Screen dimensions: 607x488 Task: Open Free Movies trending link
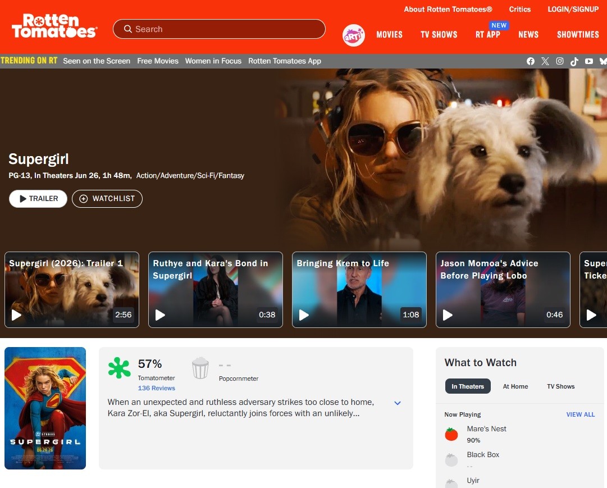(158, 61)
